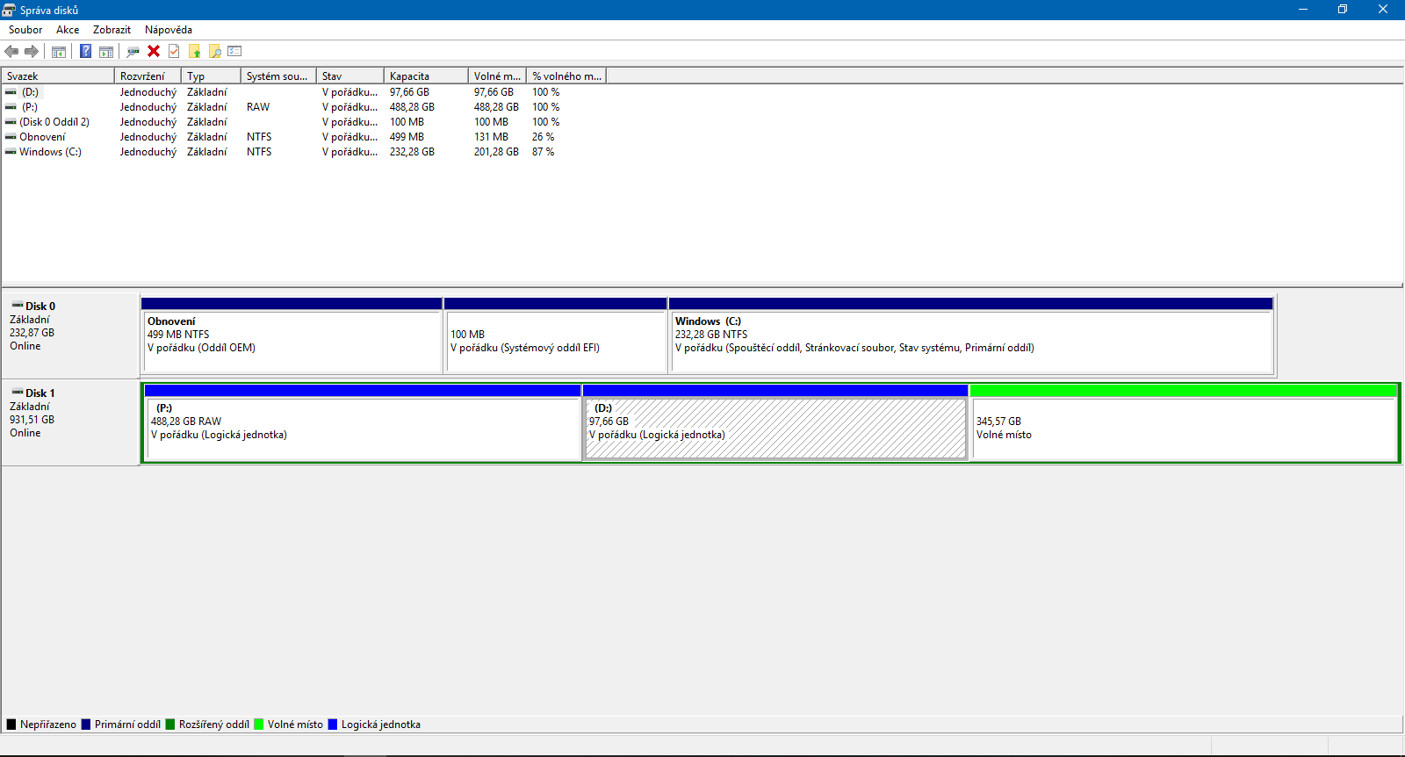Click the Back arrow toolbar icon
Image resolution: width=1405 pixels, height=757 pixels.
(11, 51)
